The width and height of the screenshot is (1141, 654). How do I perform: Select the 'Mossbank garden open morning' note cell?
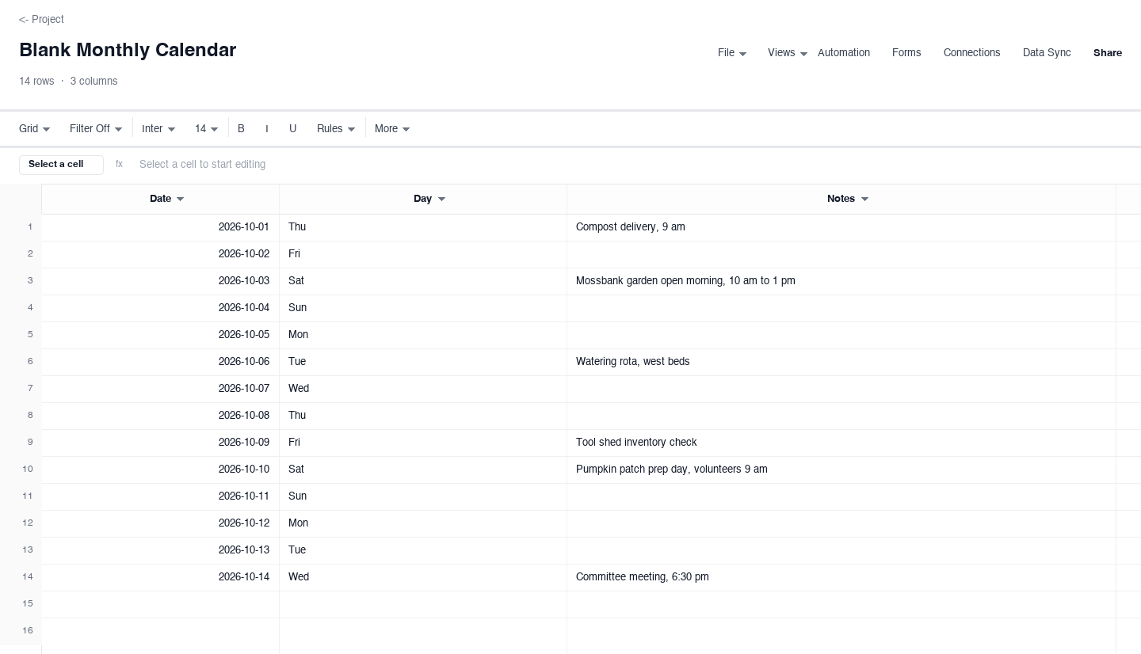click(x=841, y=281)
